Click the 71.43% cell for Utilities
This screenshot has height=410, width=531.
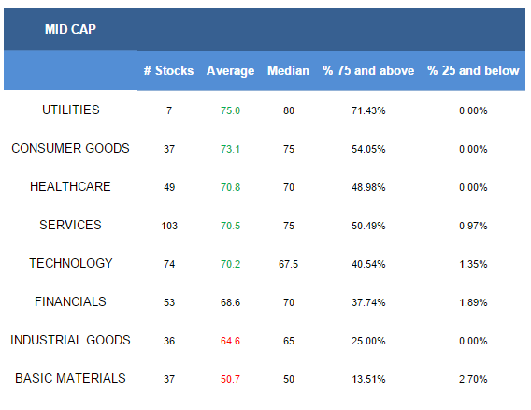point(368,110)
